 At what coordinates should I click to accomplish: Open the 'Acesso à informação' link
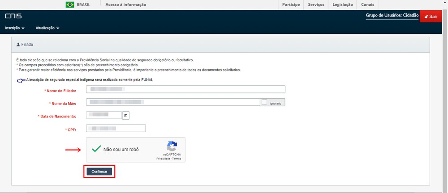coord(125,5)
